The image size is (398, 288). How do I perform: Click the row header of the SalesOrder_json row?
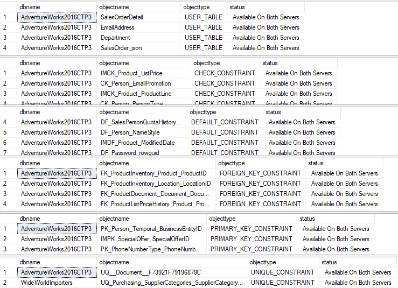9,48
